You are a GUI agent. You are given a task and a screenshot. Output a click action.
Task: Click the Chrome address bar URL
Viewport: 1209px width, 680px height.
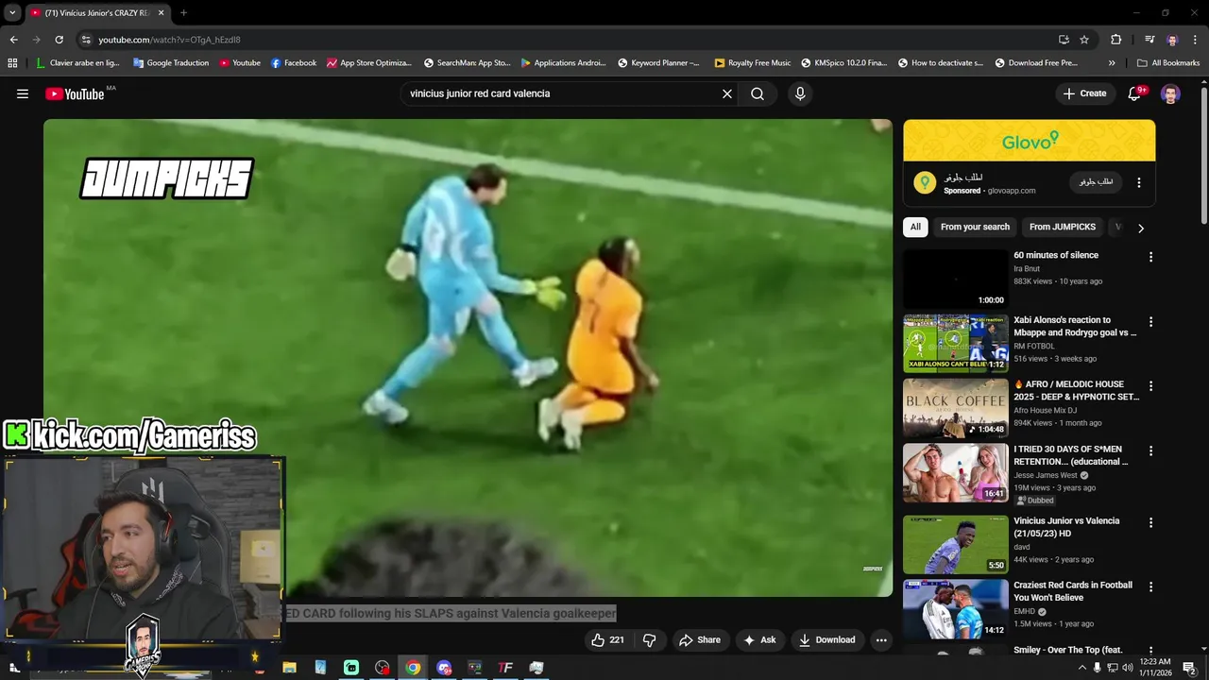click(x=170, y=40)
